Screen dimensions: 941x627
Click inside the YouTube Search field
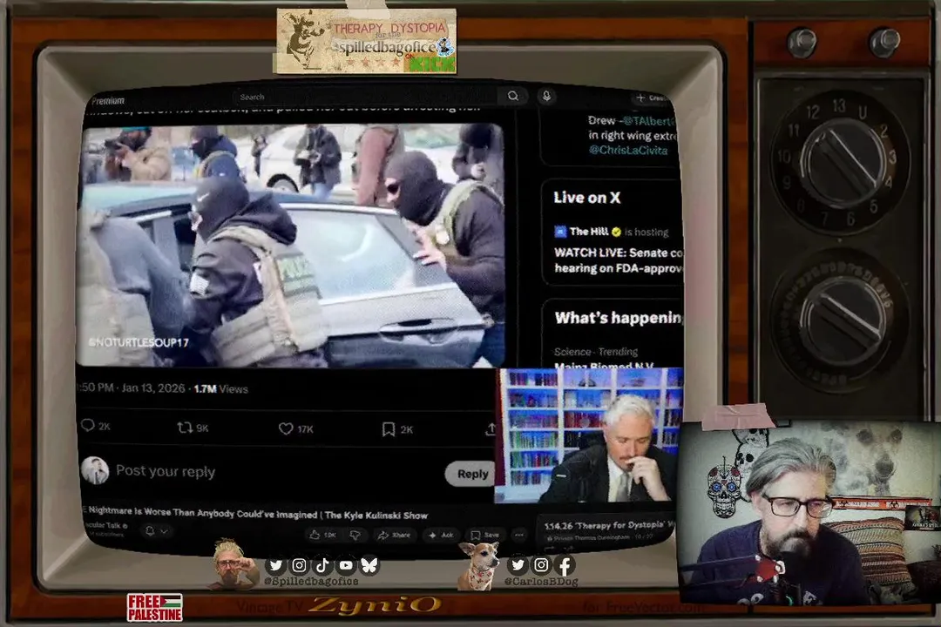(366, 97)
